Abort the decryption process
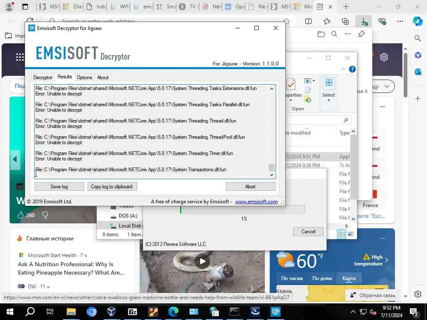Image resolution: width=427 pixels, height=320 pixels. tap(250, 187)
